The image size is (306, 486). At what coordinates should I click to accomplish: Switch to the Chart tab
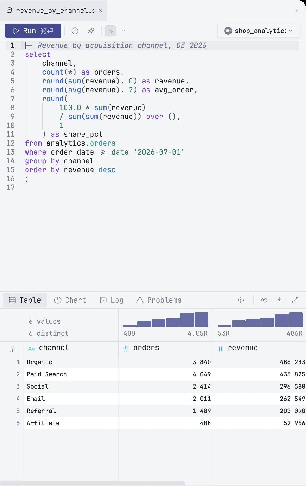point(70,300)
